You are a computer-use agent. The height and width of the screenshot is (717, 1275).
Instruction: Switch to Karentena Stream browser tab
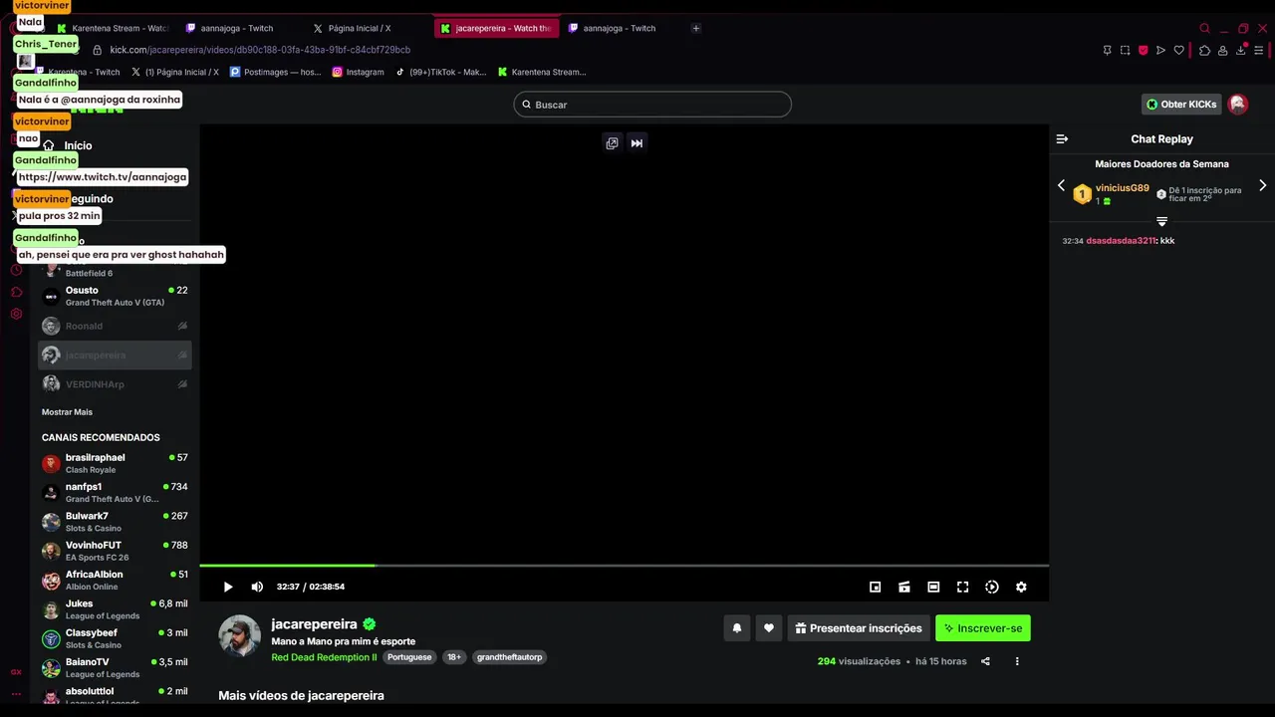113,28
